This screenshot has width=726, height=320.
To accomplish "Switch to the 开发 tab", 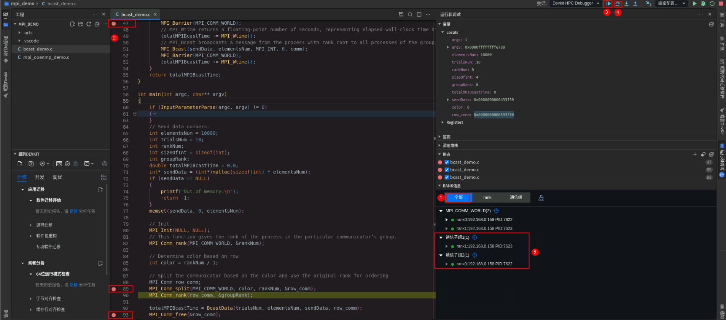I will tap(40, 177).
